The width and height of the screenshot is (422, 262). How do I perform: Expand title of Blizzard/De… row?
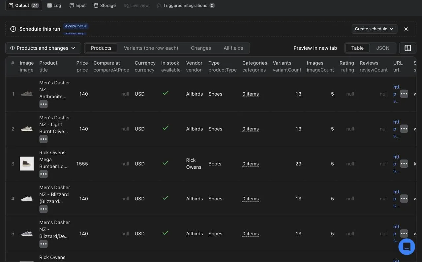[44, 244]
